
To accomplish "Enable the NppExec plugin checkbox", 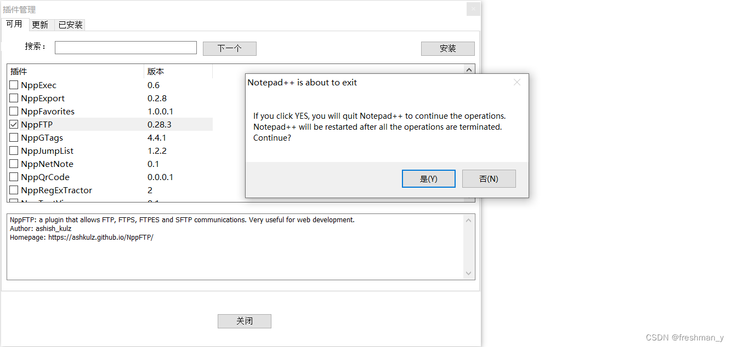I will coord(14,85).
